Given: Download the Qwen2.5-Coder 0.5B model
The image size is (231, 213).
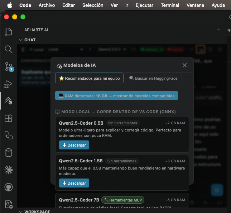Looking at the screenshot, I should click(74, 145).
